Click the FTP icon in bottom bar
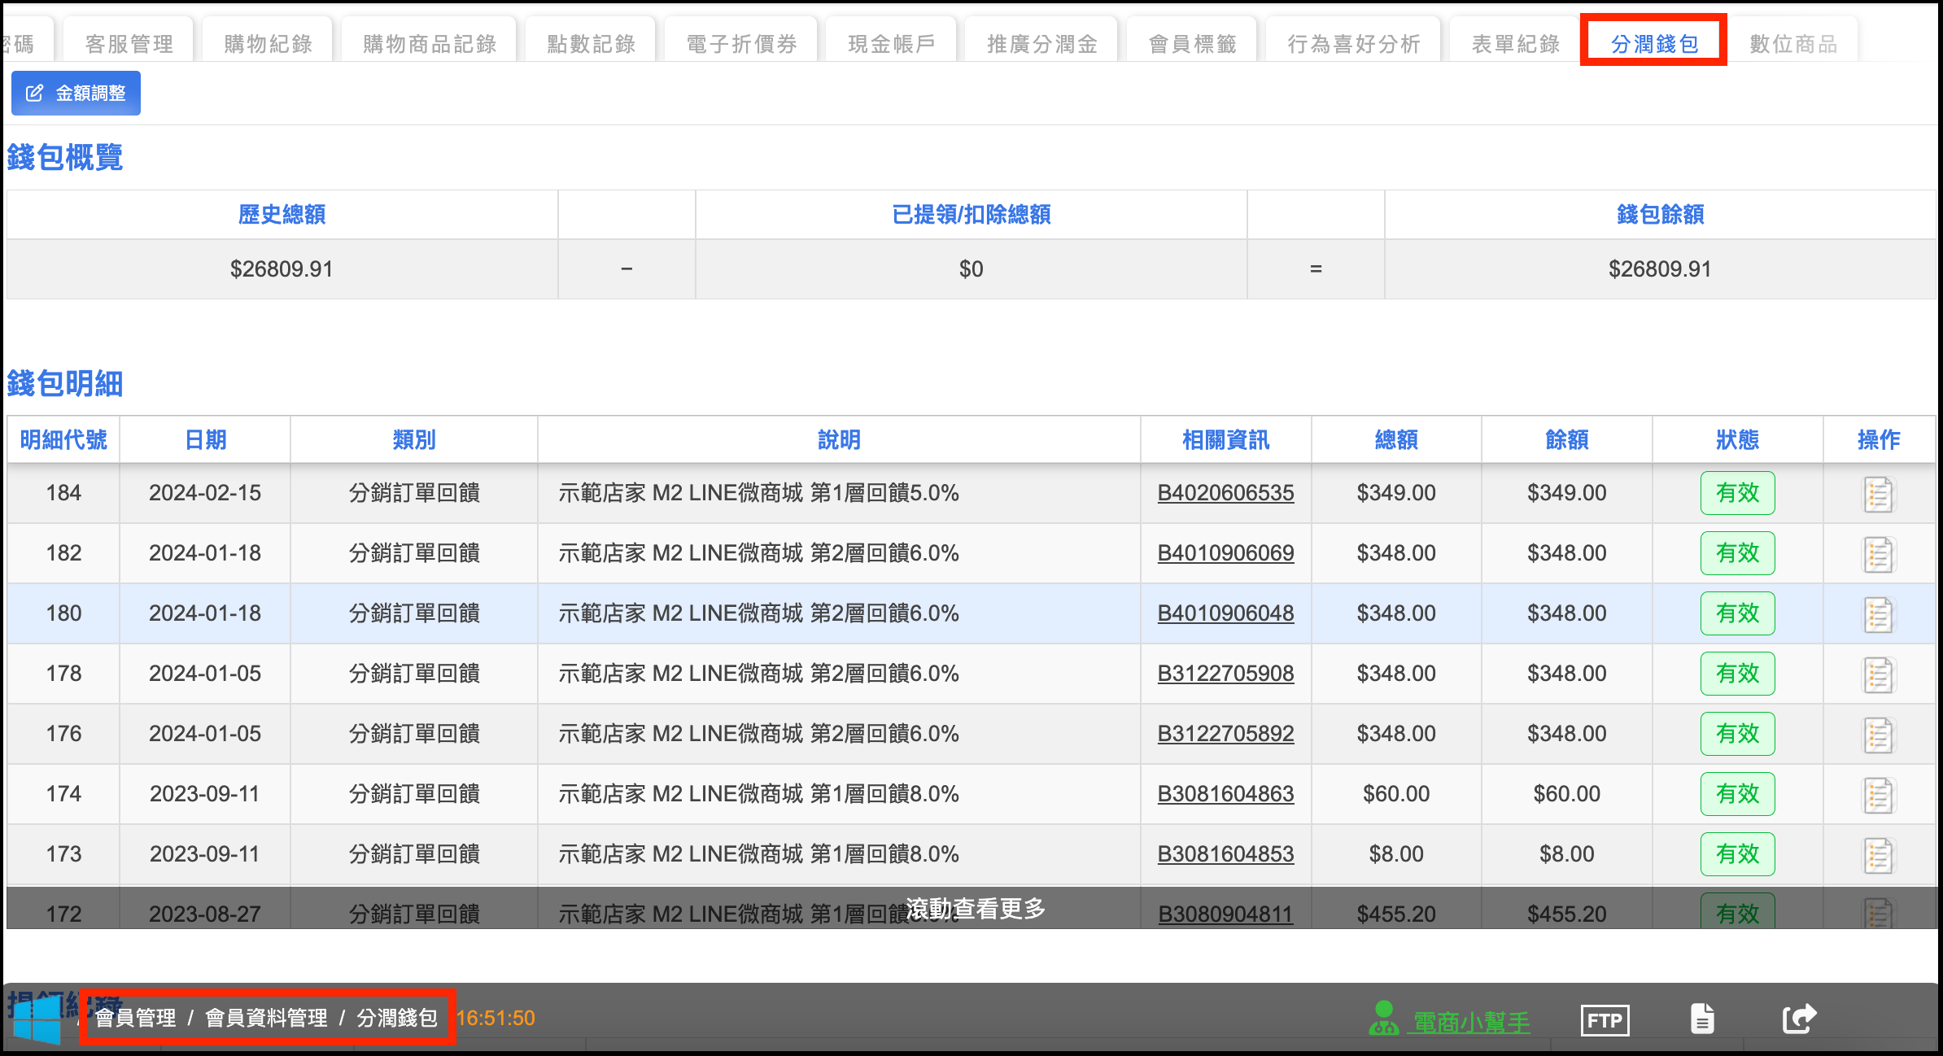Screen dimensions: 1943x1056 (1604, 1020)
